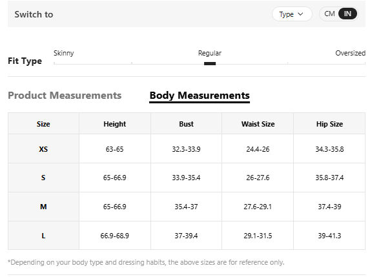
Task: Click the Bust column header
Action: 186,124
